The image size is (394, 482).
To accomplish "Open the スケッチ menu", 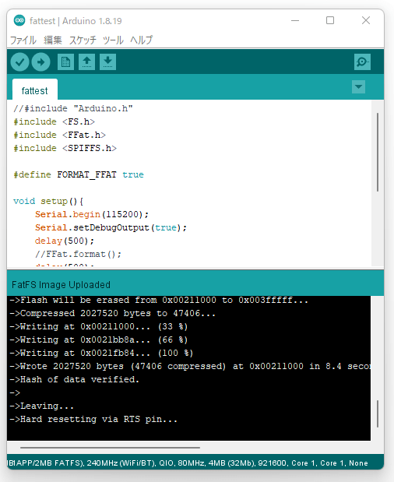I will 83,40.
